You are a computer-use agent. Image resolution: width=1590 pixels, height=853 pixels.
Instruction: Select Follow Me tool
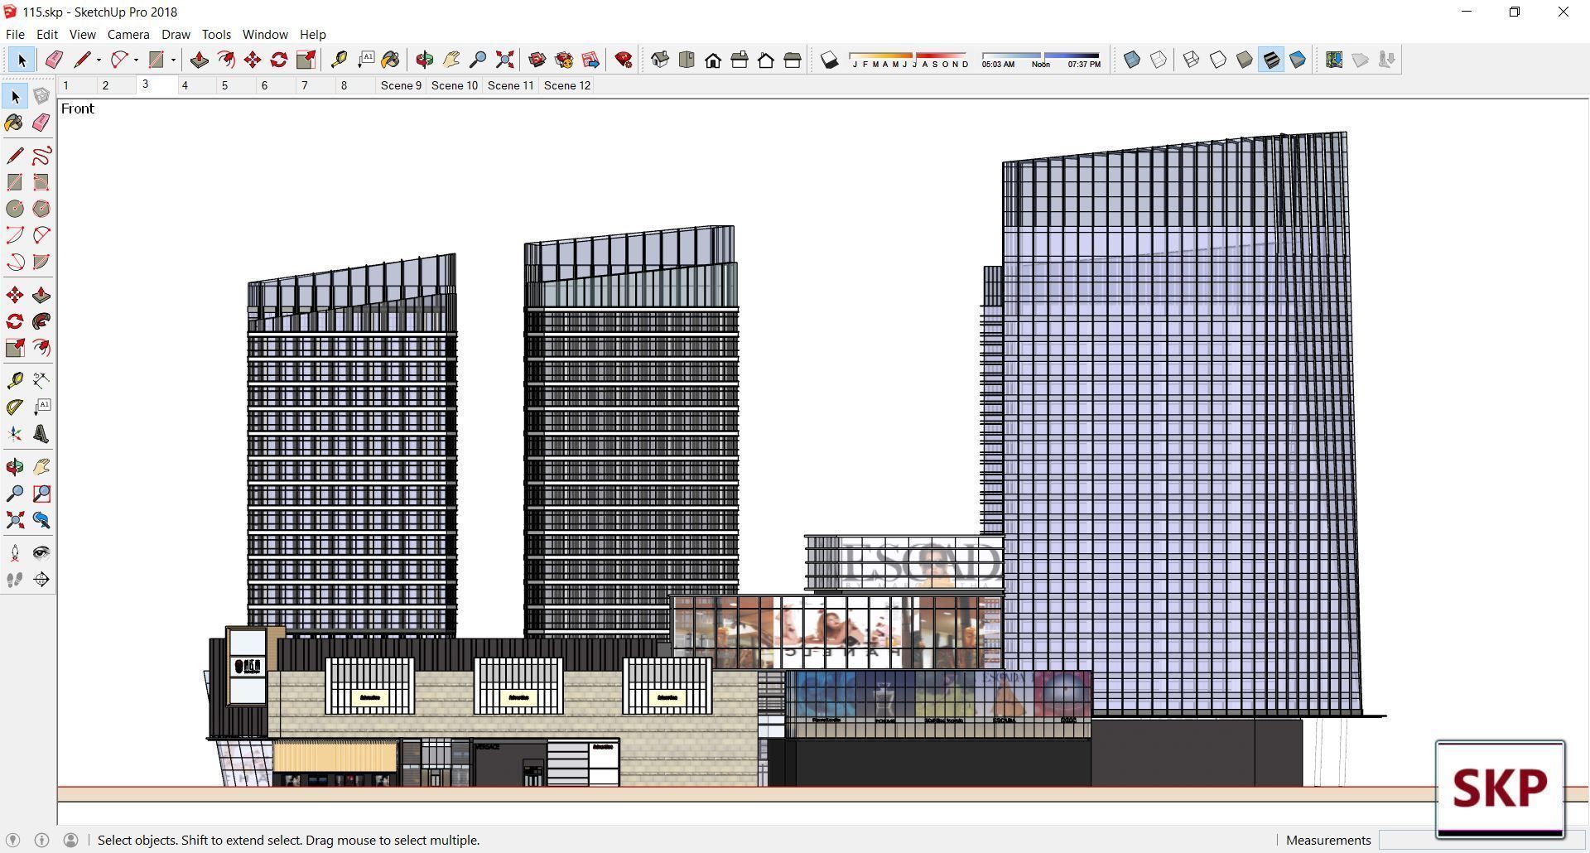point(41,321)
